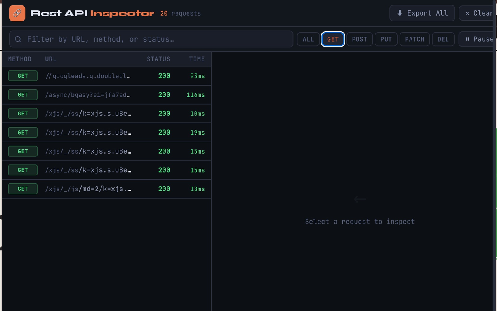The width and height of the screenshot is (497, 311).
Task: Filter requests by PATCH method
Action: [x=415, y=39]
